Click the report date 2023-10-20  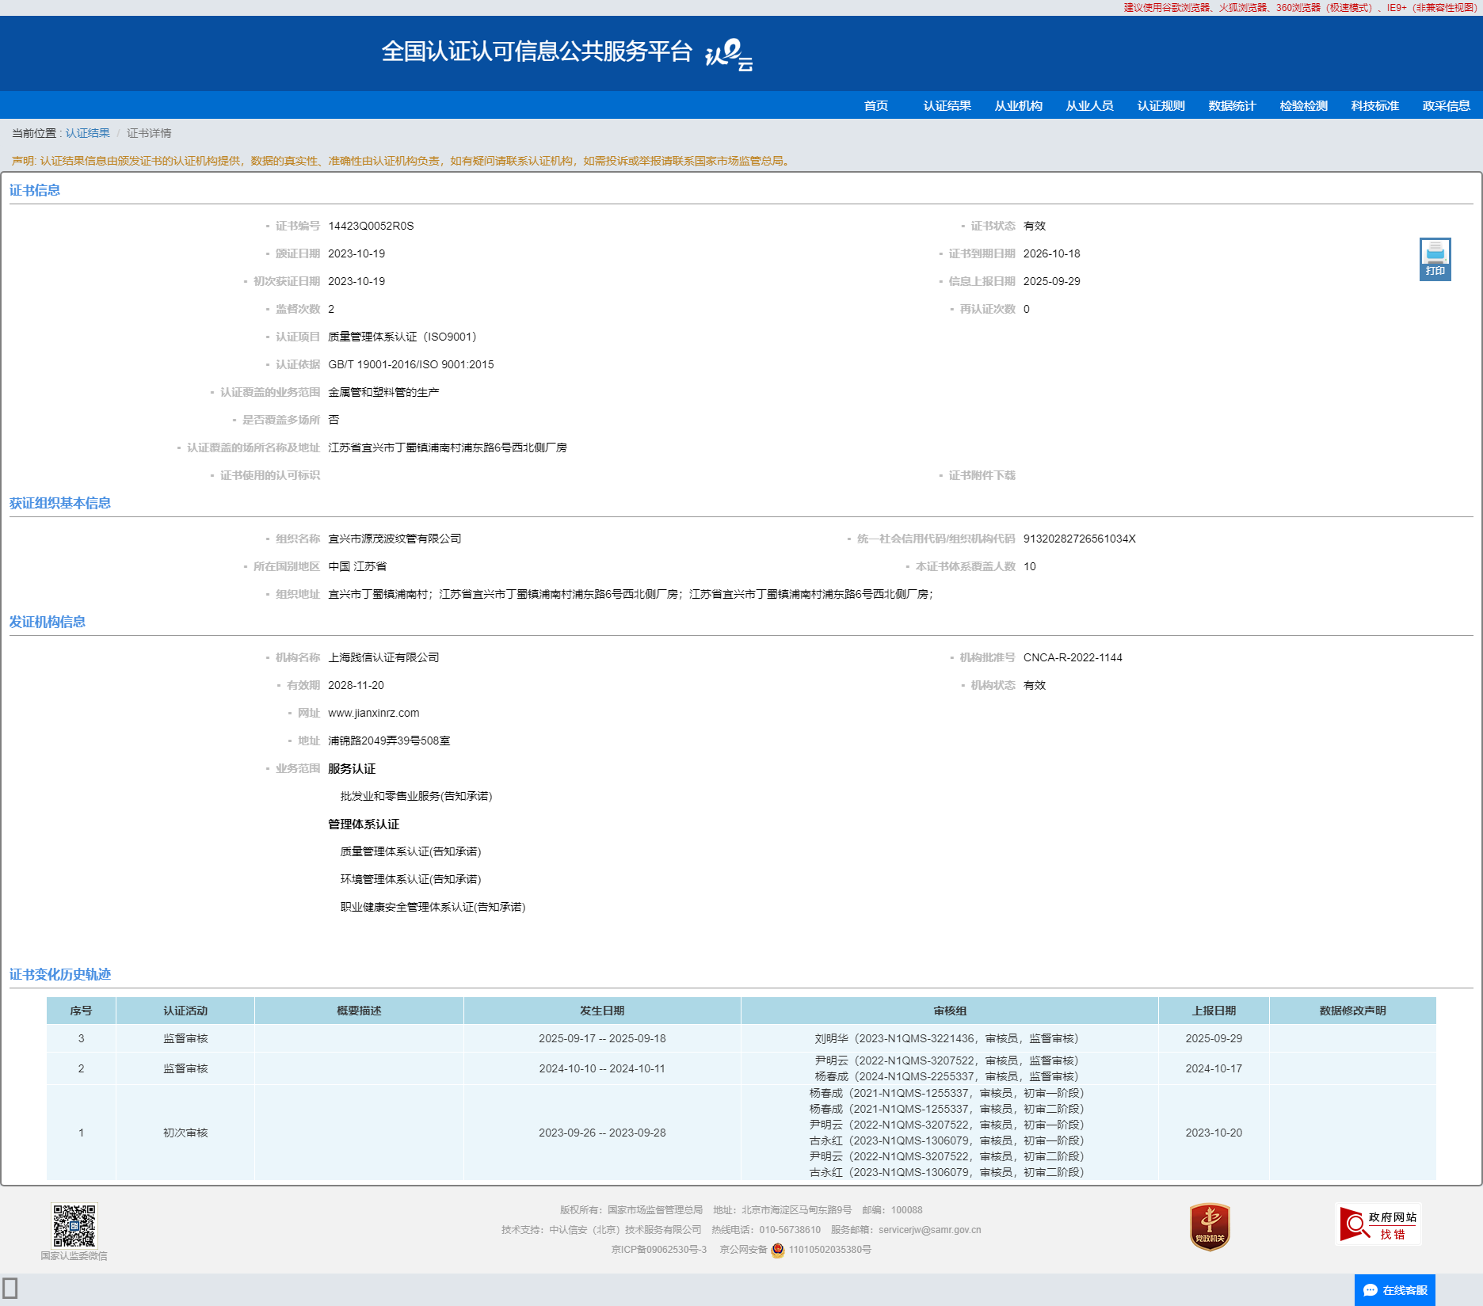click(x=1214, y=1133)
